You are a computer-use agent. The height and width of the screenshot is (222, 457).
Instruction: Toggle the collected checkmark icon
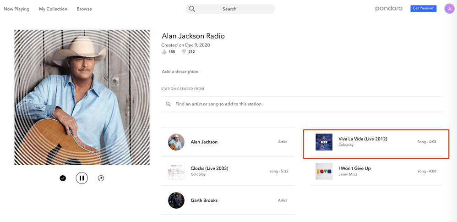pos(63,178)
